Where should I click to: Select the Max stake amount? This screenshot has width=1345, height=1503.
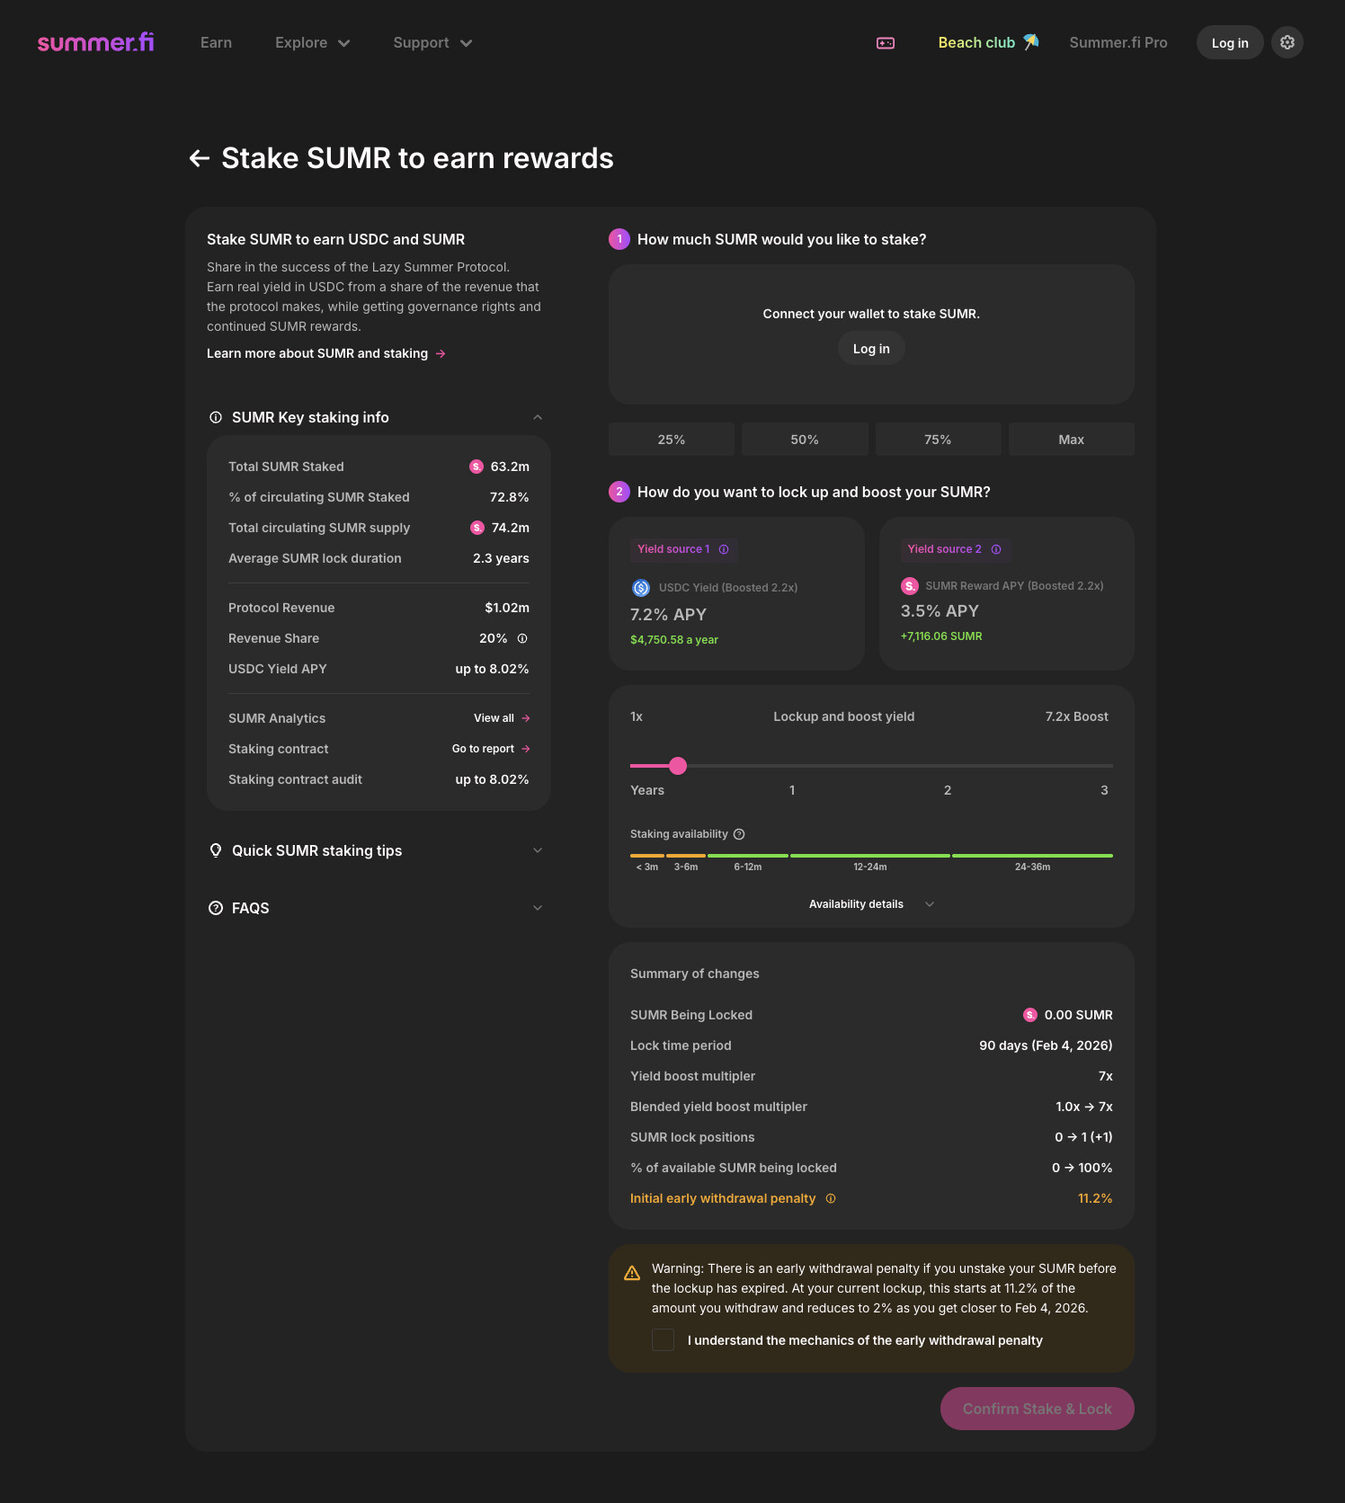pyautogui.click(x=1072, y=440)
